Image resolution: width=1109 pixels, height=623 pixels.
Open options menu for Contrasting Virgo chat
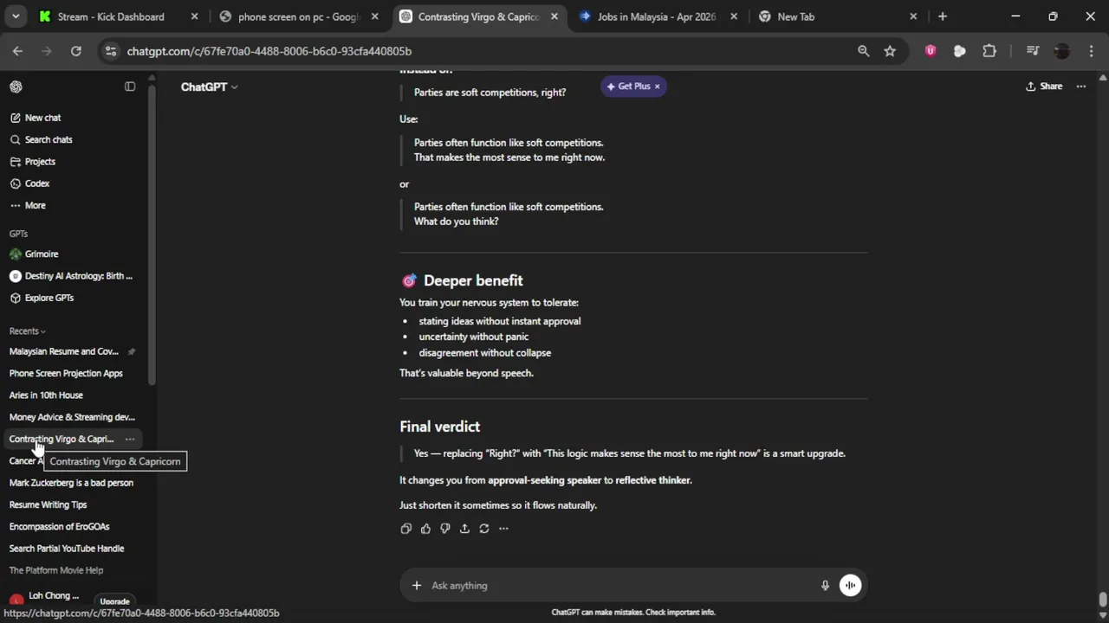(x=130, y=439)
